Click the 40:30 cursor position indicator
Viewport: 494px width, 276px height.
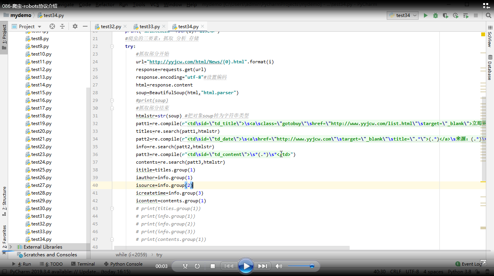(x=379, y=272)
